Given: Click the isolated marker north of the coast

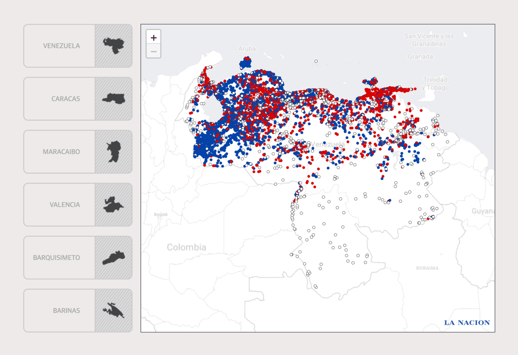Looking at the screenshot, I should point(316,61).
